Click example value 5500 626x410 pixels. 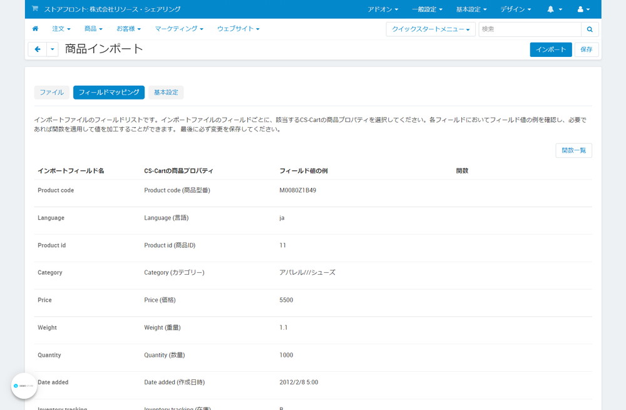[286, 300]
